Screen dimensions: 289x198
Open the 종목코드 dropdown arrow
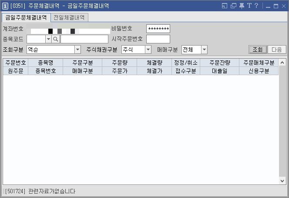[x=48, y=39]
